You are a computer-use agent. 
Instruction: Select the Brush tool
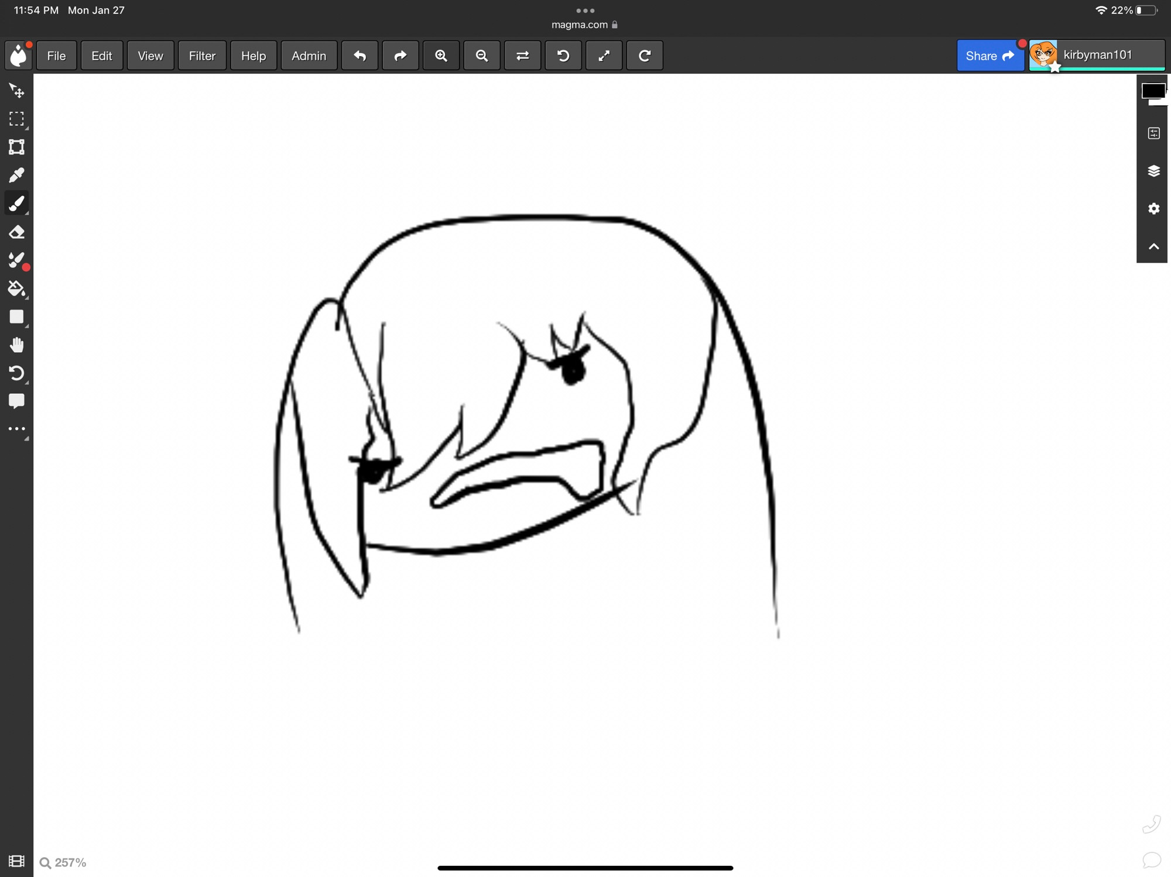tap(16, 203)
